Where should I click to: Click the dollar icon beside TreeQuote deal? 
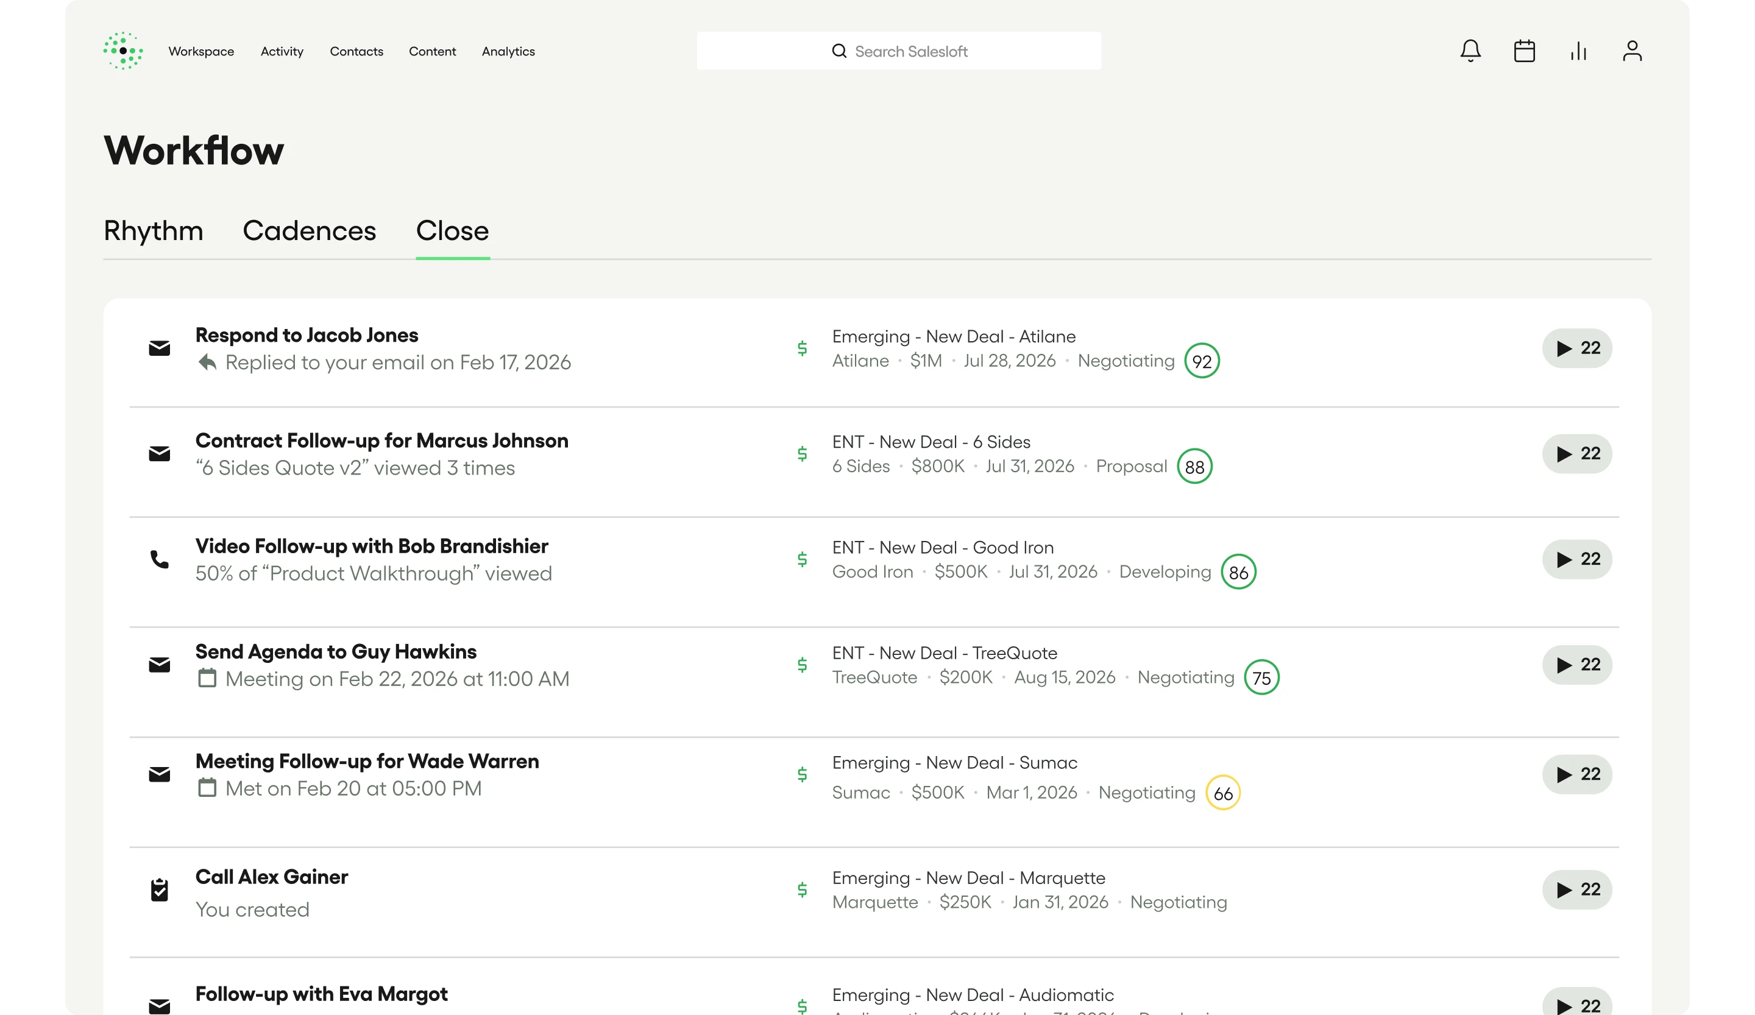pos(803,665)
